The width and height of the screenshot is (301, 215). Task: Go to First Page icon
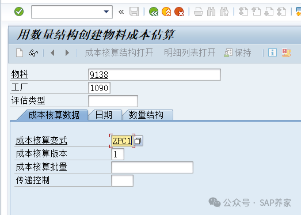click(243, 12)
